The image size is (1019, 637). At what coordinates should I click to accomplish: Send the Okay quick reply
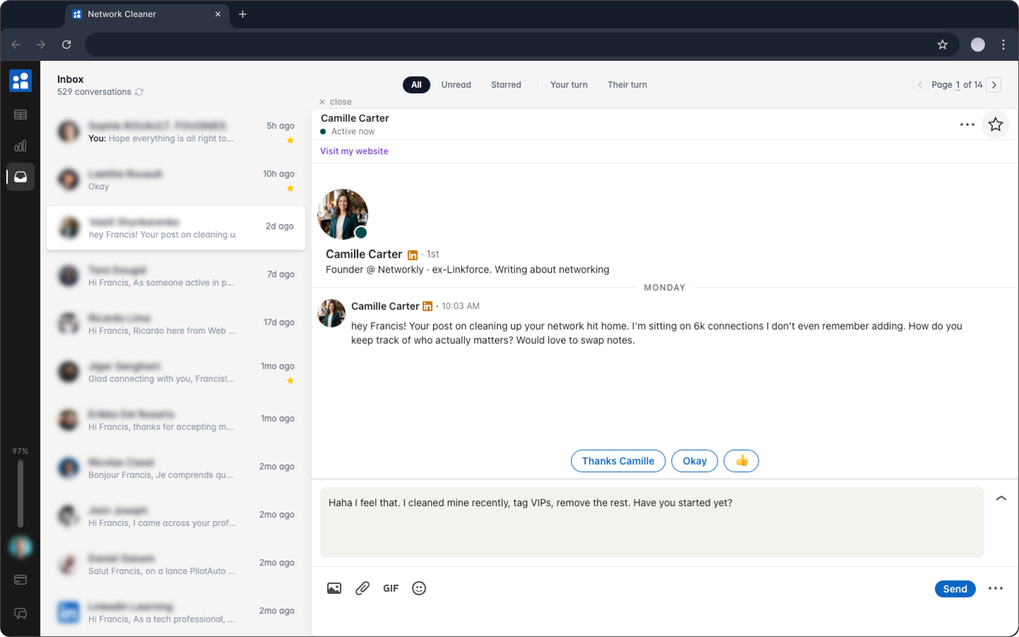tap(694, 461)
